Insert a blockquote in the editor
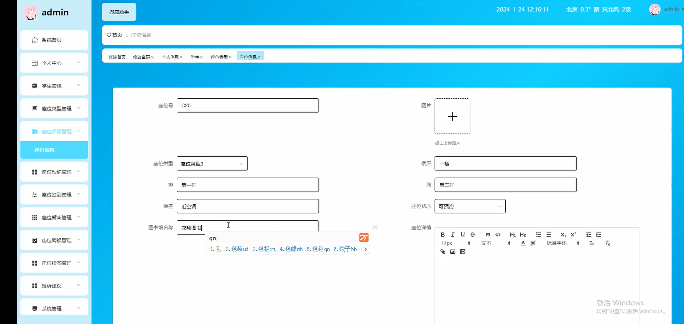 tap(488, 235)
